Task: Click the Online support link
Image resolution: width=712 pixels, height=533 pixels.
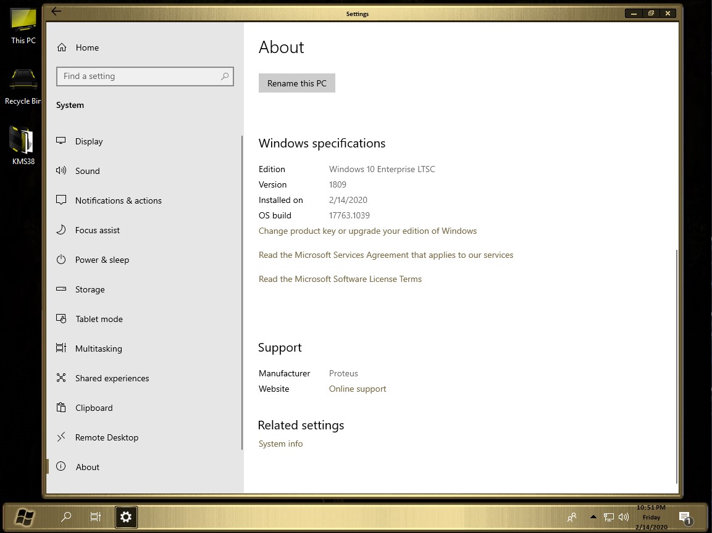Action: (x=358, y=389)
